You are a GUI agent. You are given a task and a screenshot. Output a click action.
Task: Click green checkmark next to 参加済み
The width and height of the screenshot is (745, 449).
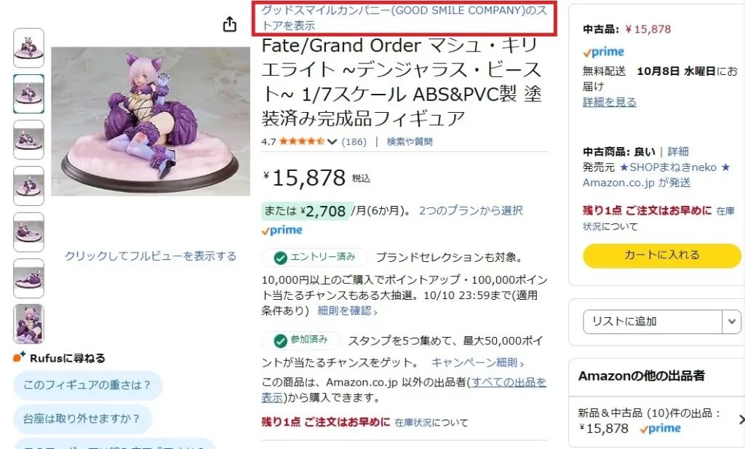[280, 341]
